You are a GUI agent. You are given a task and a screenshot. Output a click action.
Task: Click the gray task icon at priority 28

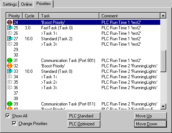point(9,44)
